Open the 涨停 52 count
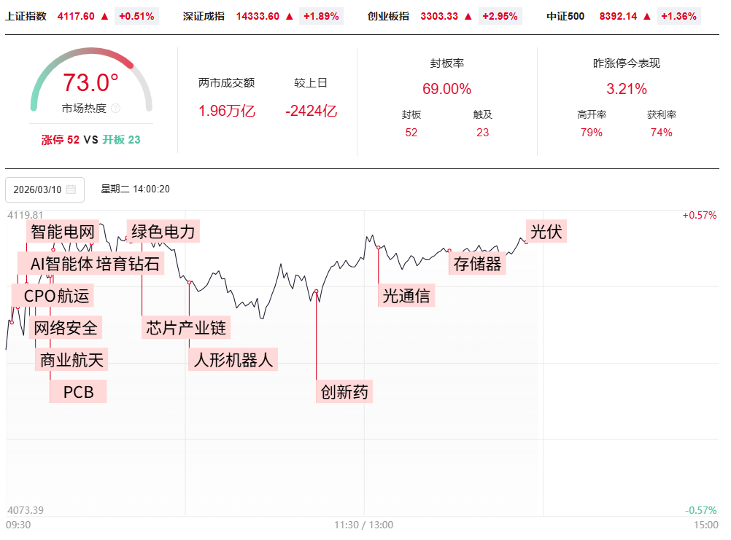The height and width of the screenshot is (540, 731). pos(61,140)
